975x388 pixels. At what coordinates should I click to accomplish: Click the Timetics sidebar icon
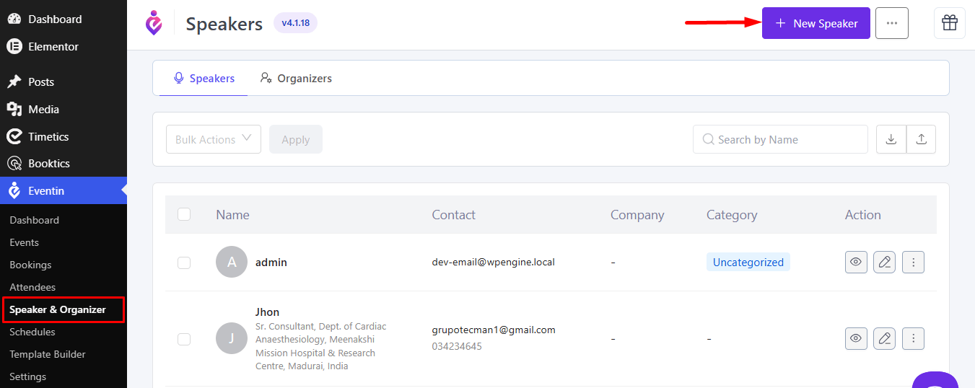[14, 137]
